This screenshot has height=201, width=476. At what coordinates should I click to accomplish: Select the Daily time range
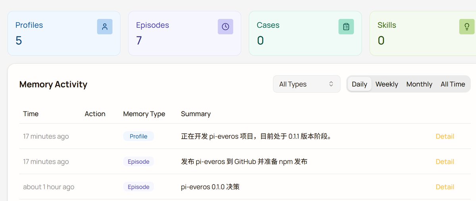(x=359, y=84)
